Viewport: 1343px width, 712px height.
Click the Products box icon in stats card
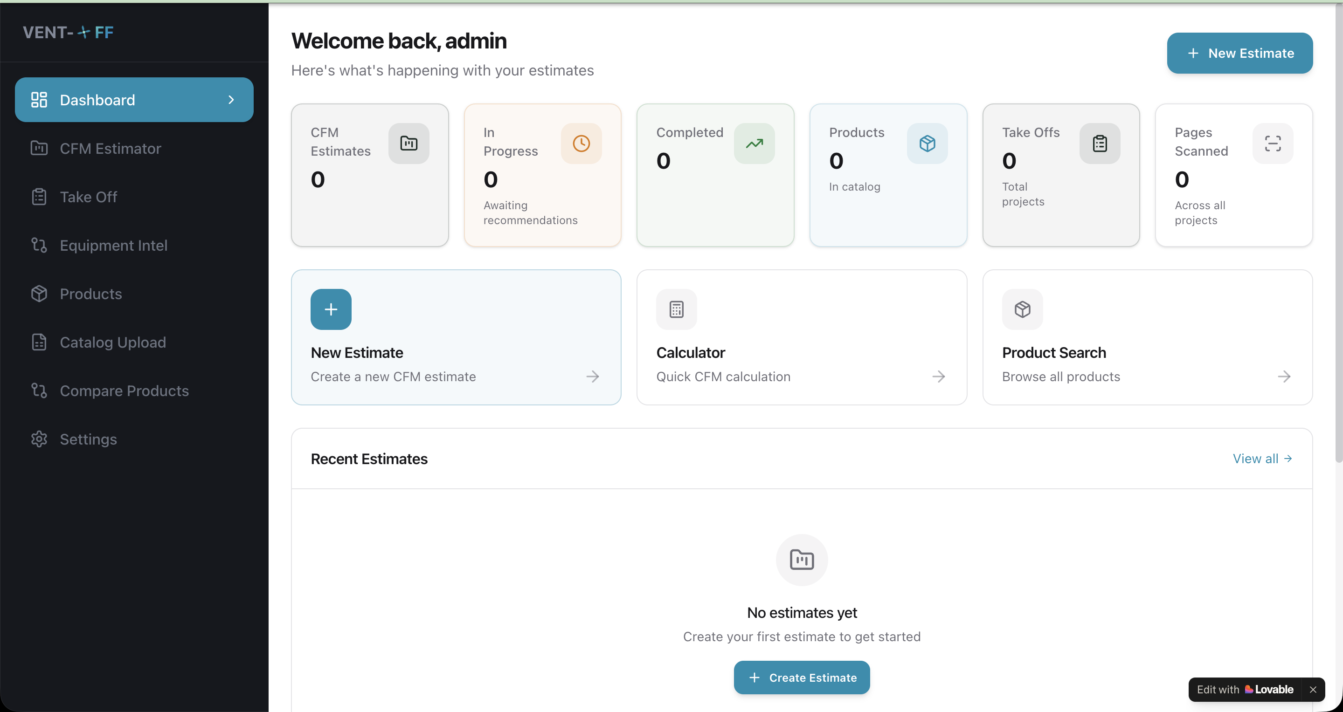pyautogui.click(x=927, y=143)
